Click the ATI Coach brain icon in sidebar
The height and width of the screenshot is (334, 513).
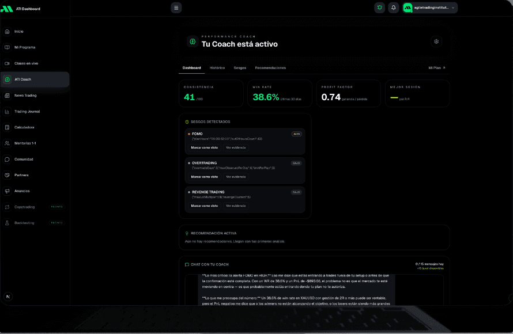(7, 79)
